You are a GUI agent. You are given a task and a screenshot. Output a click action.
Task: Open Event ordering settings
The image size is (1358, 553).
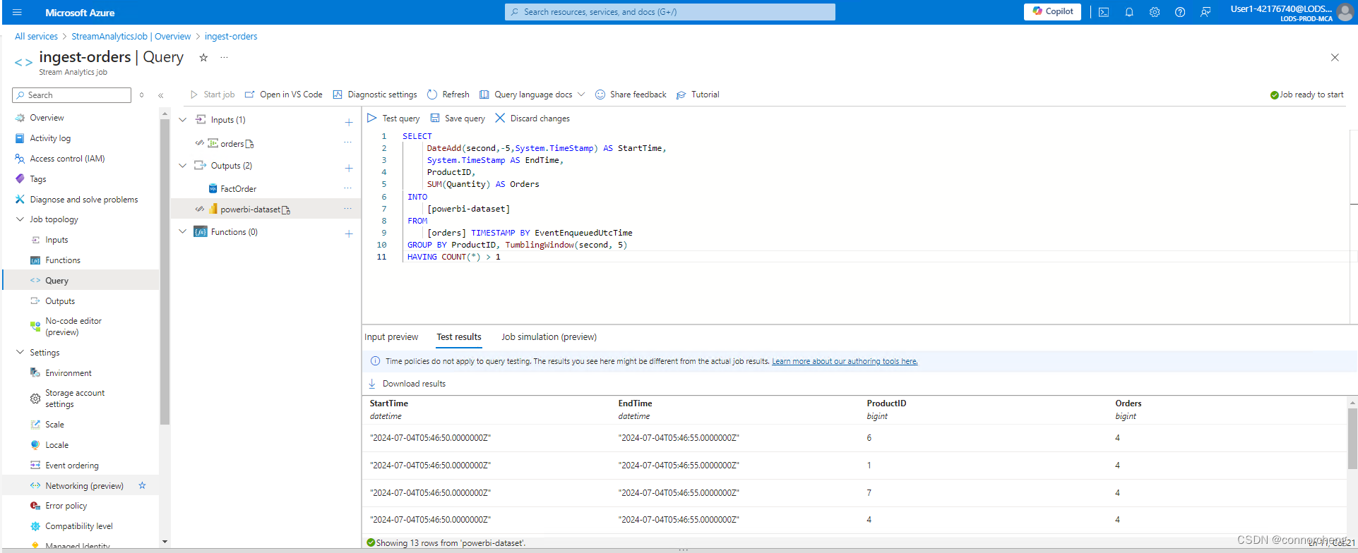pos(72,466)
